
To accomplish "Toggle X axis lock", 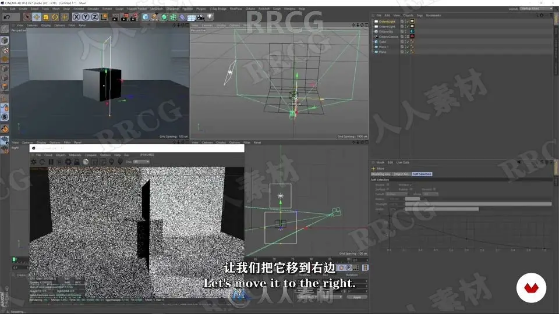I will click(x=76, y=17).
